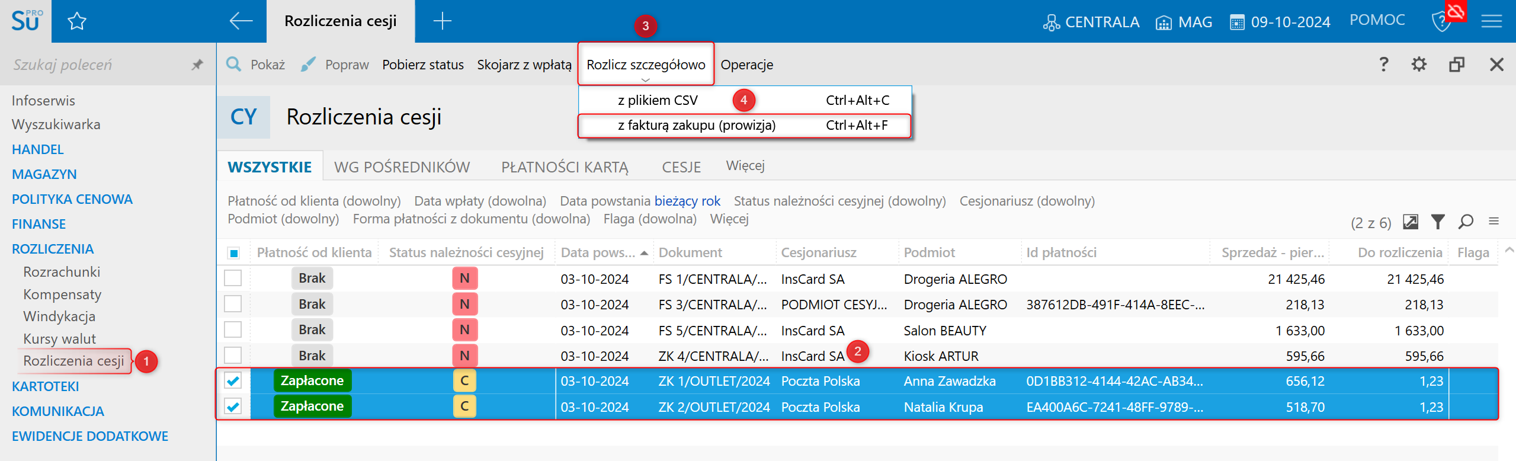Go back using the left arrow

[241, 21]
